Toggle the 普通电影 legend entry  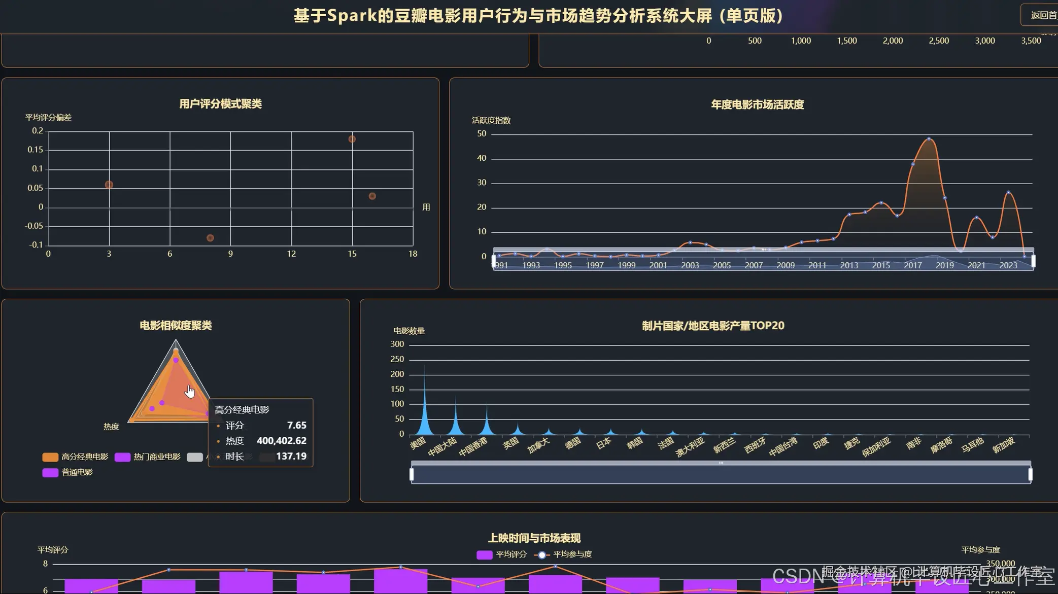67,472
